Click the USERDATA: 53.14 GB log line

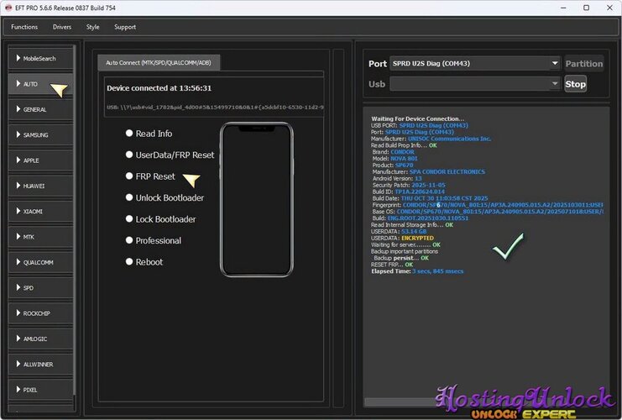pos(399,232)
